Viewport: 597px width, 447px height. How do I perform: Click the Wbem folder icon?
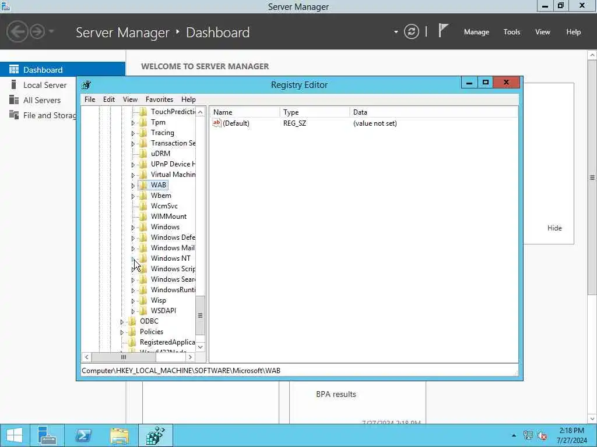(x=143, y=196)
